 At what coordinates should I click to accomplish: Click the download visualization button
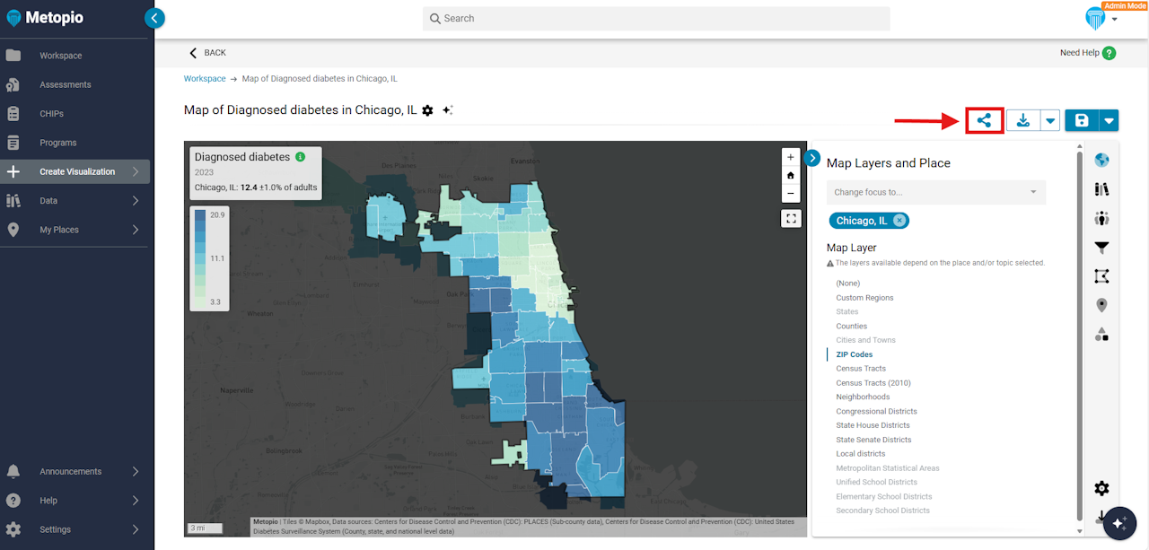click(1023, 121)
